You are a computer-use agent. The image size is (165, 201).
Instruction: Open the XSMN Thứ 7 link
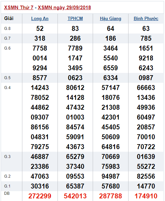point(19,8)
